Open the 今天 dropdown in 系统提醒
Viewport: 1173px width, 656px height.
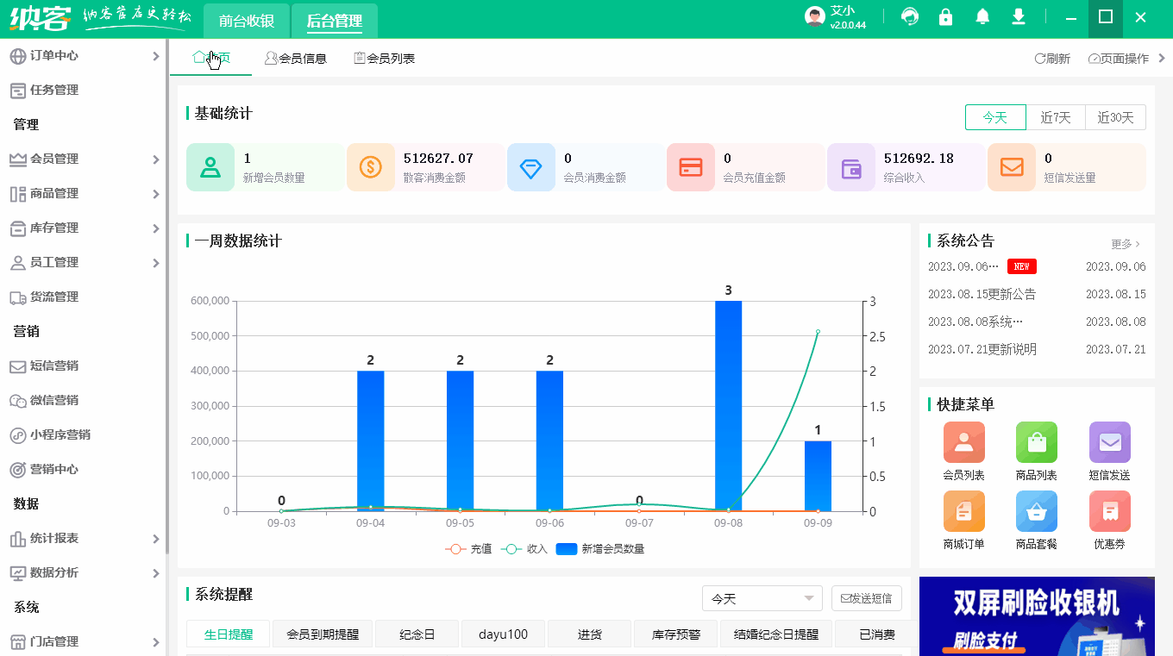762,597
